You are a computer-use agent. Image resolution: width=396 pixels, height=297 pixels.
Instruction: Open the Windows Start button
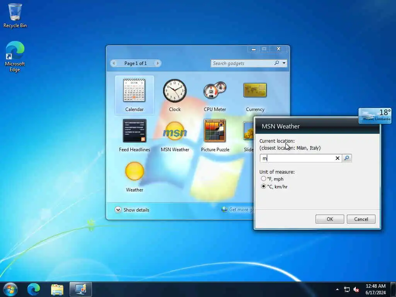[x=10, y=289]
